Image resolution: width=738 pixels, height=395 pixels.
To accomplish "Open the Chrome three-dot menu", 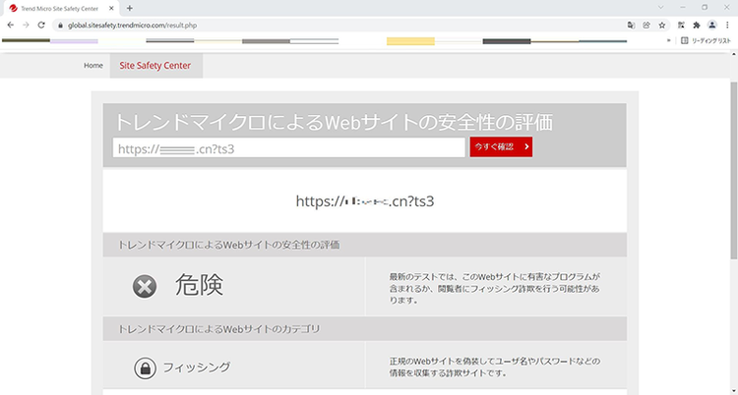I will (727, 26).
